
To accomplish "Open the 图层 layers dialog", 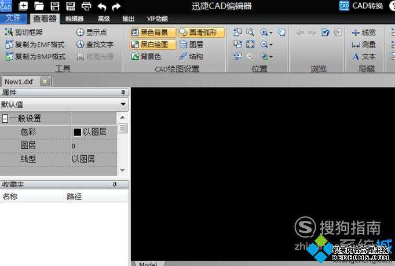I will [x=191, y=45].
